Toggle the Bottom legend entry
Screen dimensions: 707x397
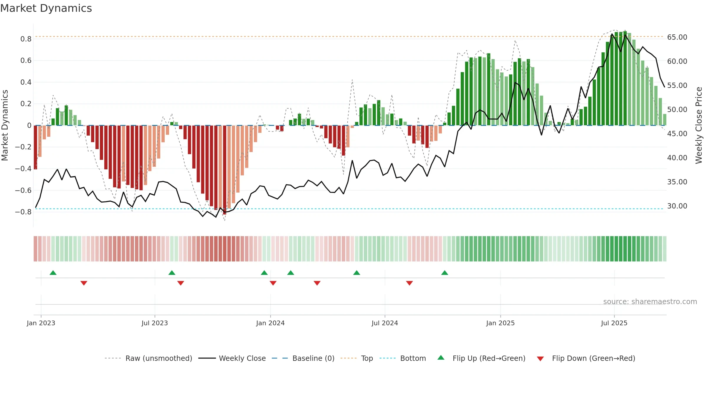coord(403,358)
